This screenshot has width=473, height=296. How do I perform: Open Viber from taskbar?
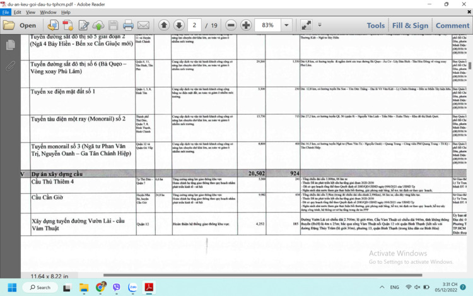tap(117, 287)
